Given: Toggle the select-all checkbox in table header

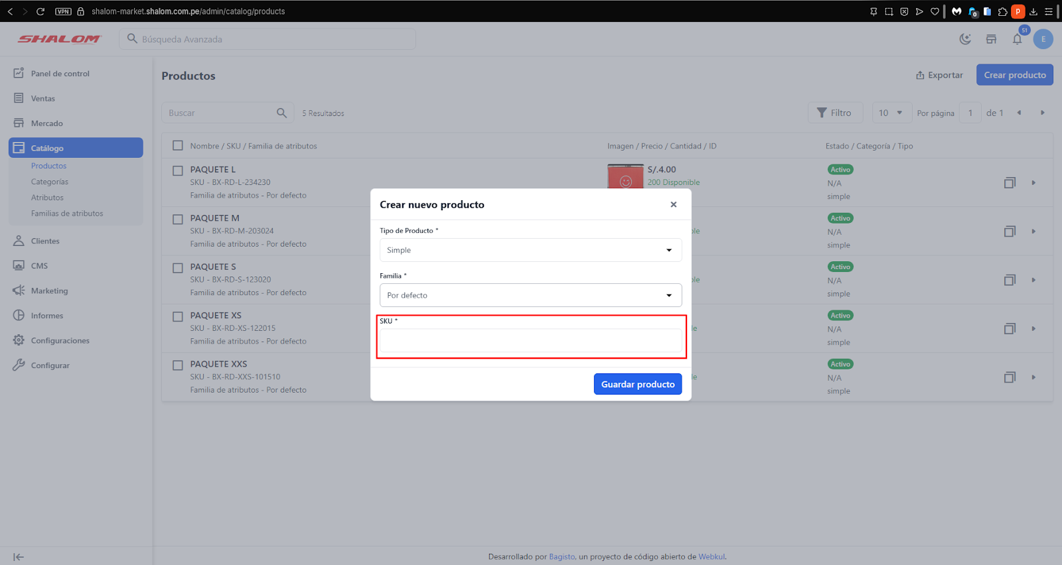Looking at the screenshot, I should click(x=178, y=146).
